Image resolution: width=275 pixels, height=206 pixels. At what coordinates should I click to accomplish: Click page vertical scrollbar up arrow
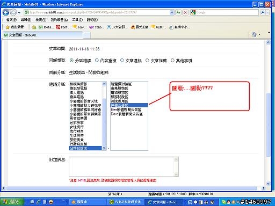pyautogui.click(x=268, y=43)
